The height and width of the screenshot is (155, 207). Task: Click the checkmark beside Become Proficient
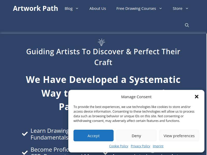(x=25, y=152)
